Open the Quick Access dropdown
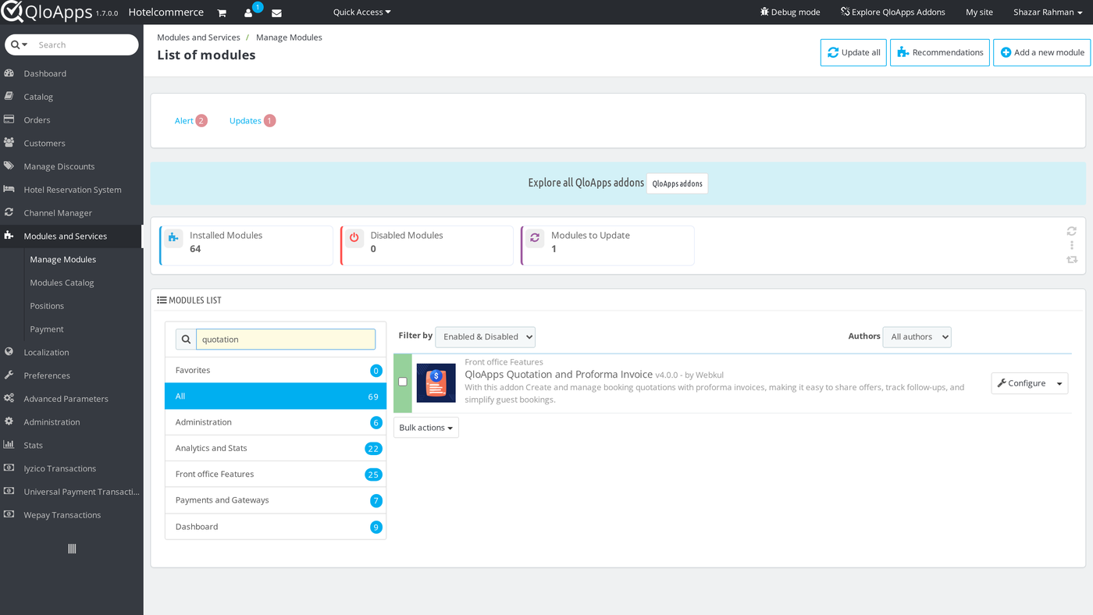This screenshot has width=1093, height=615. point(361,12)
